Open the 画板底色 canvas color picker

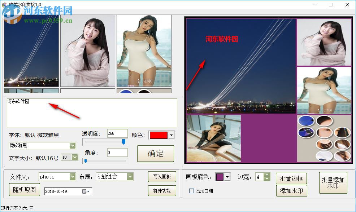(x=227, y=177)
